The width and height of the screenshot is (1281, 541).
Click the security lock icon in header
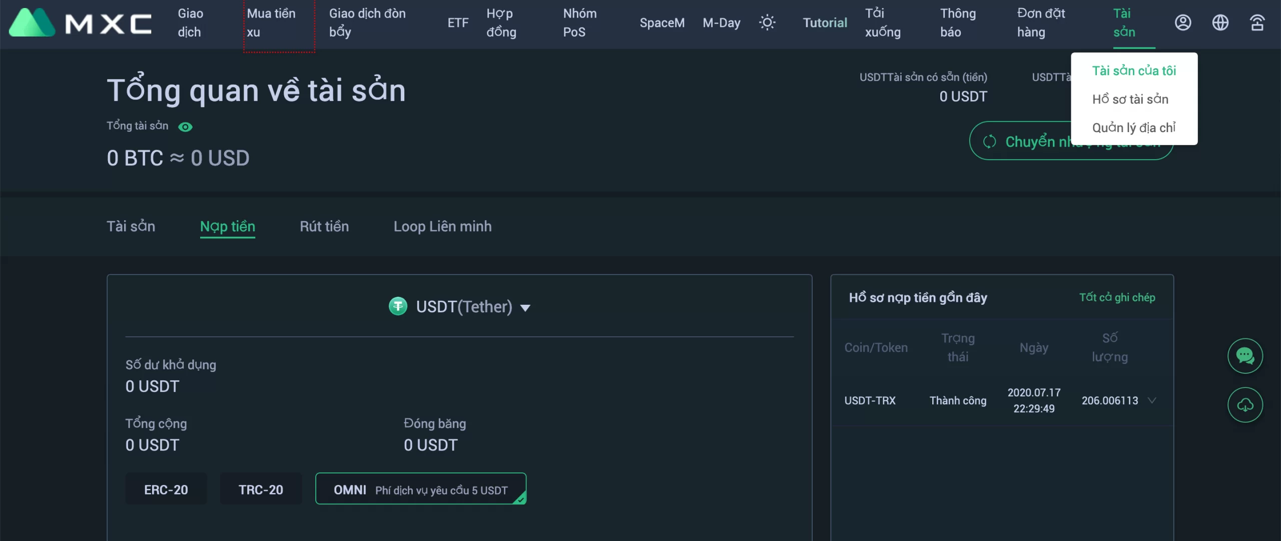[x=1257, y=23]
